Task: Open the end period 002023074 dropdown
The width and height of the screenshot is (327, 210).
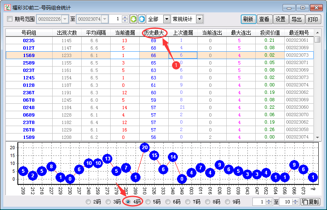Action: point(105,19)
